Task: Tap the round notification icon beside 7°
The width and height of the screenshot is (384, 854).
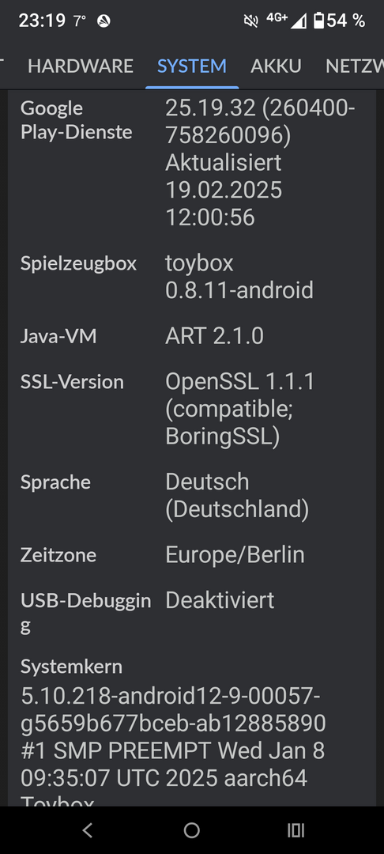Action: (x=104, y=21)
